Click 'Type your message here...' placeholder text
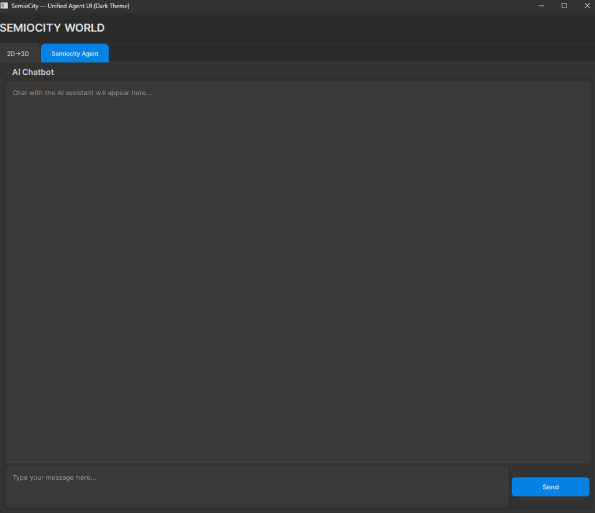The height and width of the screenshot is (513, 595). 55,478
